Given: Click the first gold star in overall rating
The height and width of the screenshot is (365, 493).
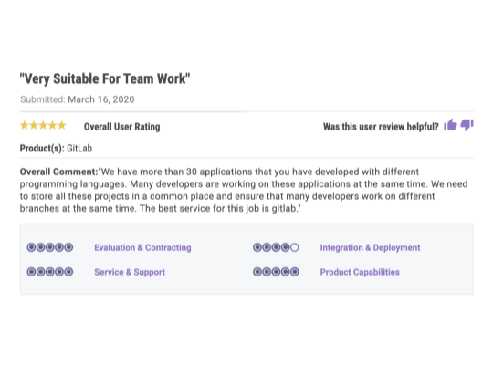Looking at the screenshot, I should coord(25,125).
